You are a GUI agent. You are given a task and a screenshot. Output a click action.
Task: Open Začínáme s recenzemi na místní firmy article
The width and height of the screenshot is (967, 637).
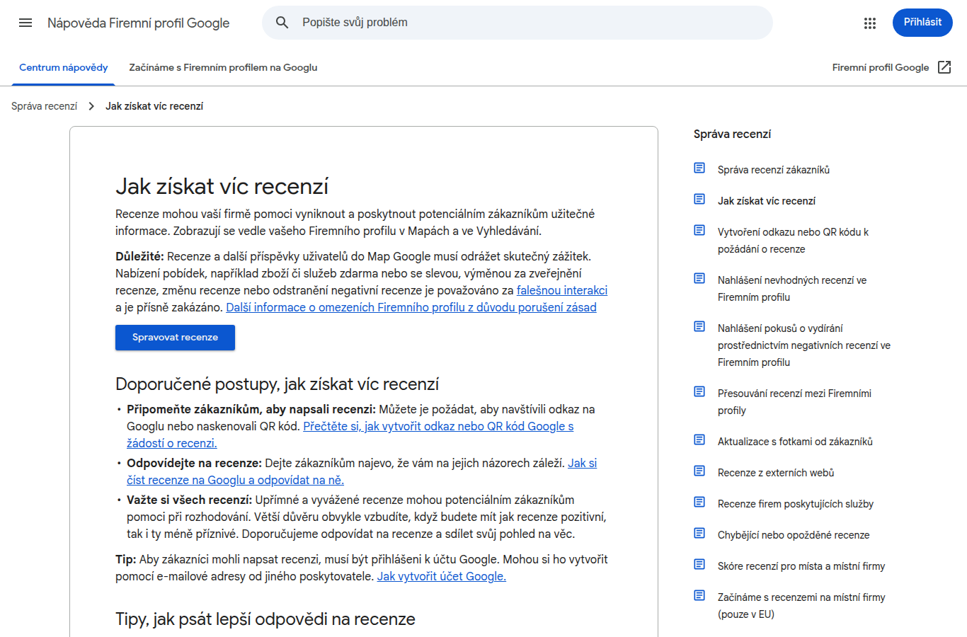pos(801,606)
